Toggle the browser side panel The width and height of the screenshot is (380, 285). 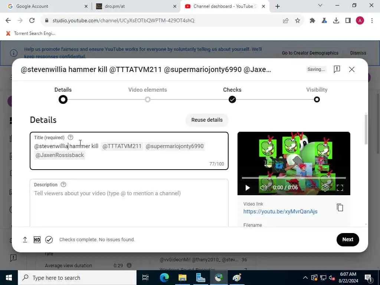point(348,21)
